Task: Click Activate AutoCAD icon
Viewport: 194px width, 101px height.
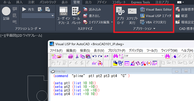Action: click(115, 63)
